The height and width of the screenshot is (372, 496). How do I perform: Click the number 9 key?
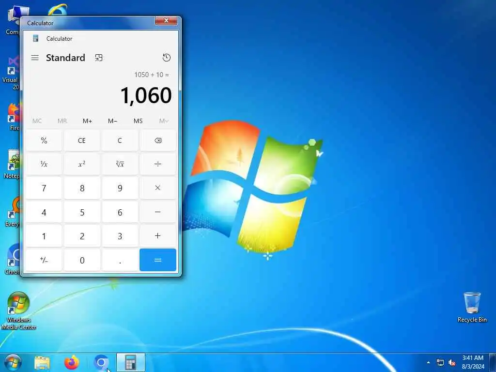(120, 188)
